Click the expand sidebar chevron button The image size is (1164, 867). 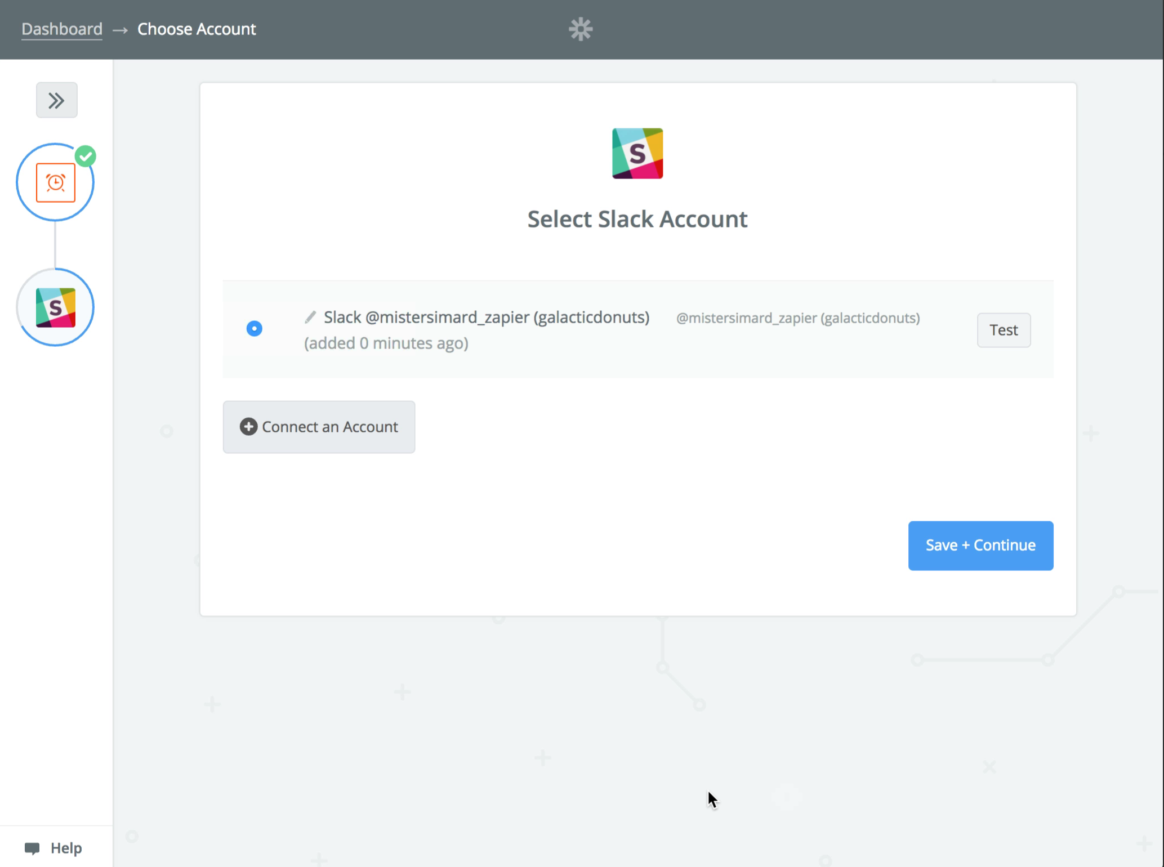pyautogui.click(x=56, y=99)
